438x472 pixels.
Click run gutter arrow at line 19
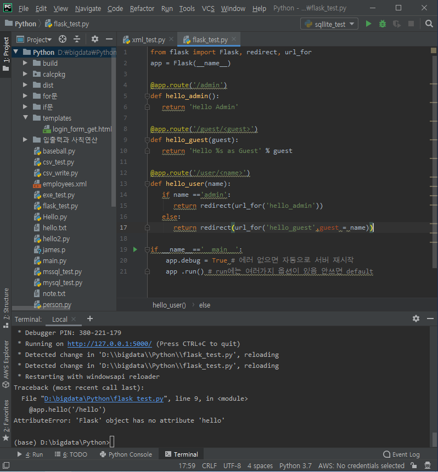(135, 249)
